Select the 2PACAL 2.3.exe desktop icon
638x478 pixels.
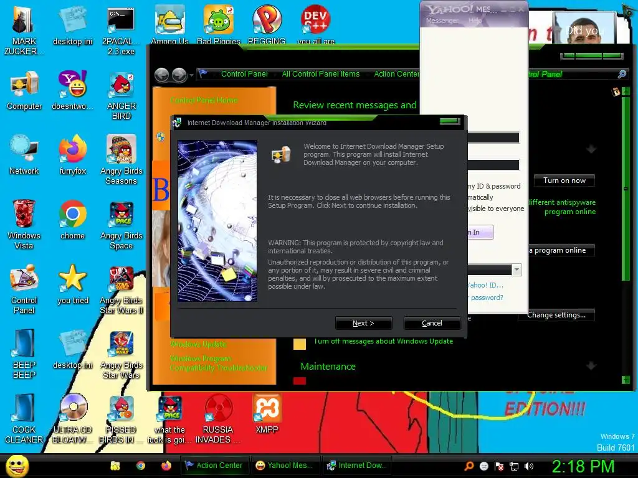(121, 29)
